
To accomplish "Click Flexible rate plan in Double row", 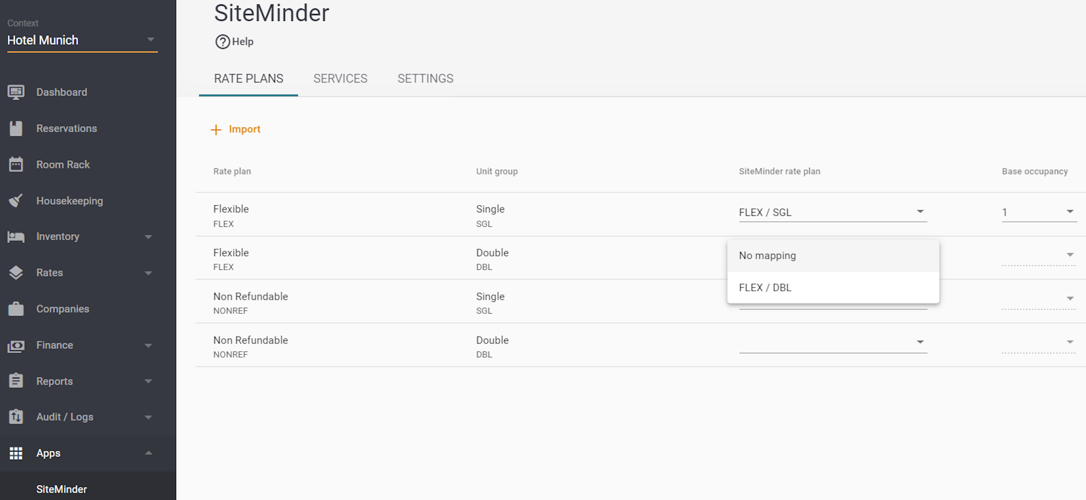I will point(231,253).
